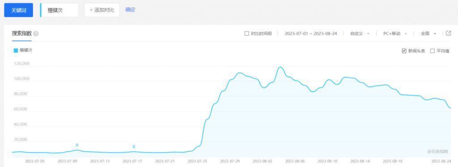This screenshot has width=458, height=167.
Task: Click the 2023-08-02 axis label
Action: pyautogui.click(x=262, y=161)
